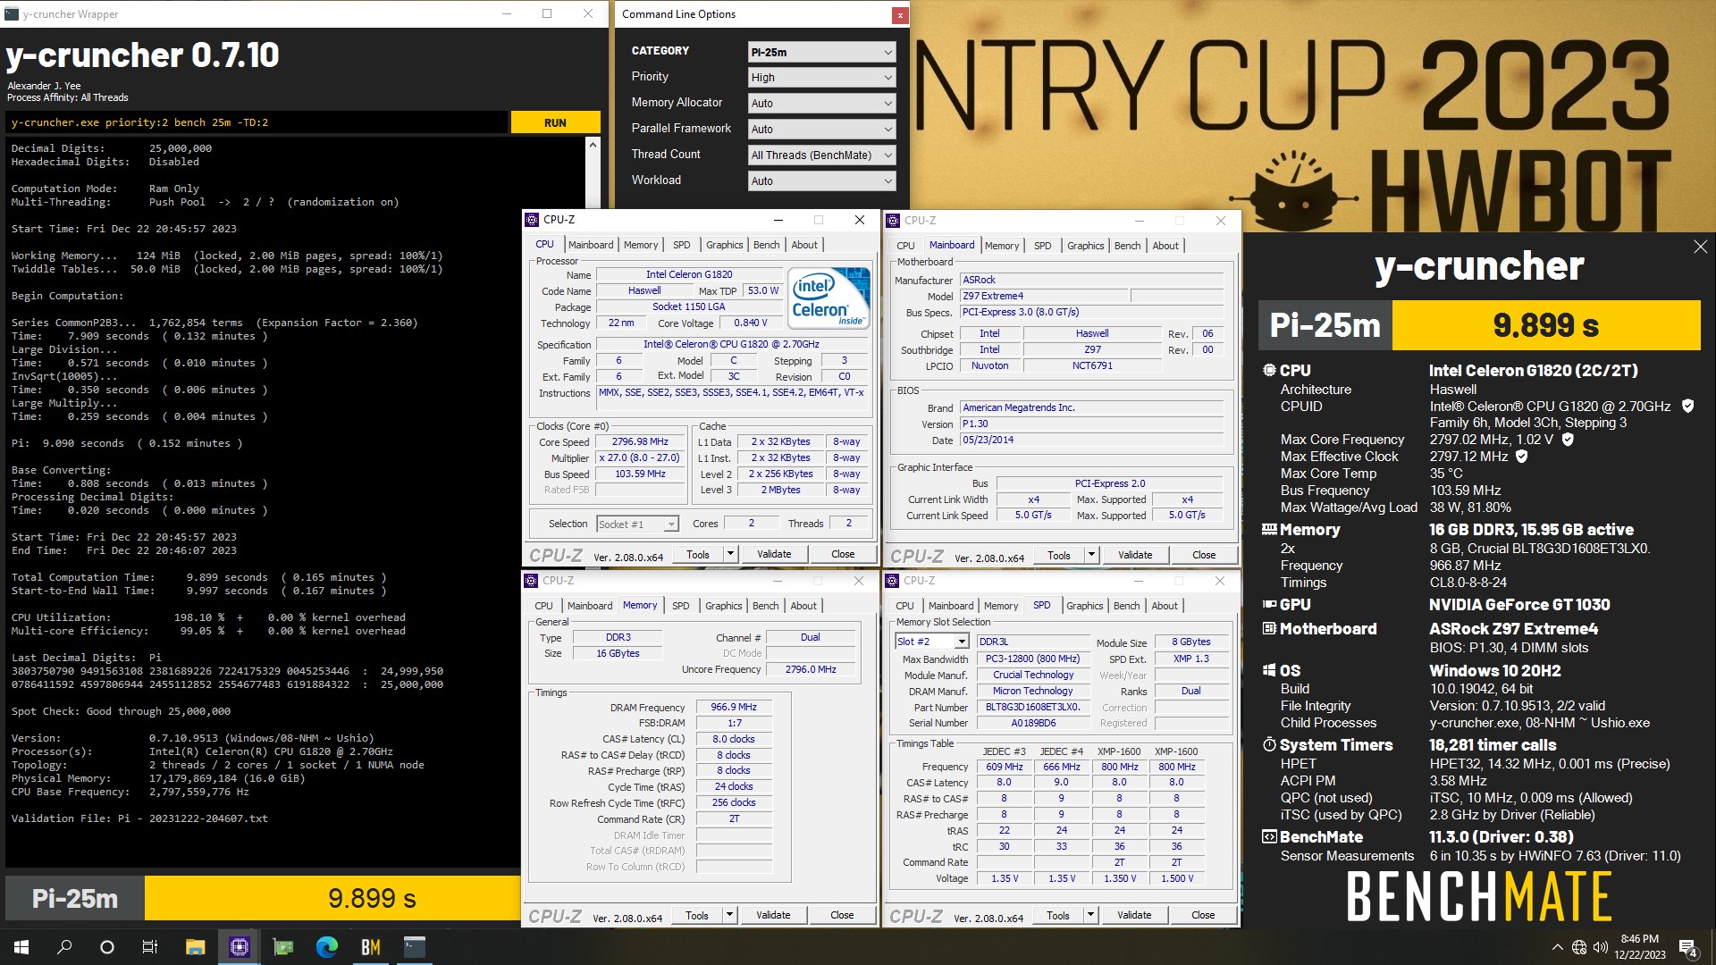
Task: Open About tab in CPU-Z Memory window
Action: pyautogui.click(x=803, y=606)
